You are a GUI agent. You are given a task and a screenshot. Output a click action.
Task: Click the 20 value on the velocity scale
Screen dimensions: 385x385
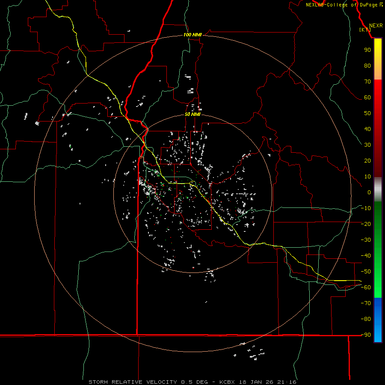(x=367, y=161)
